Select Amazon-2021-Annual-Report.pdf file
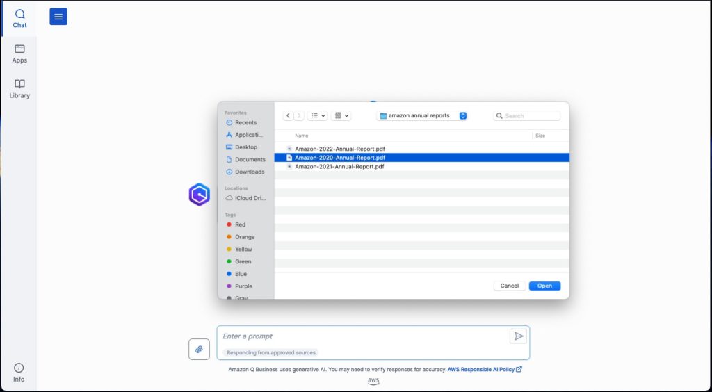The height and width of the screenshot is (392, 712). tap(422, 167)
